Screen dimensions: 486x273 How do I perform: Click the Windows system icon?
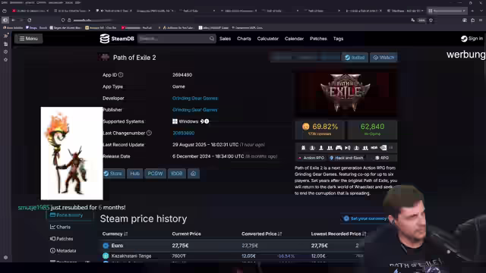[x=175, y=121]
